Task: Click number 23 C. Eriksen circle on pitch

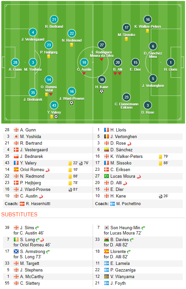Action: pos(126,97)
